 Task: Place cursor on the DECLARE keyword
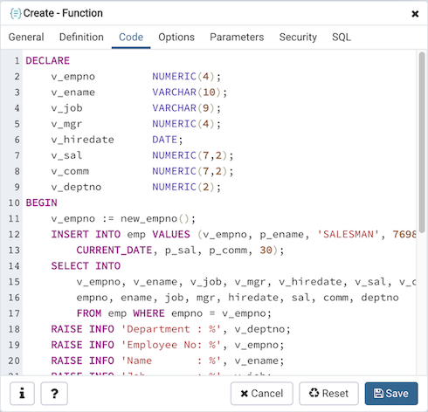(48, 60)
